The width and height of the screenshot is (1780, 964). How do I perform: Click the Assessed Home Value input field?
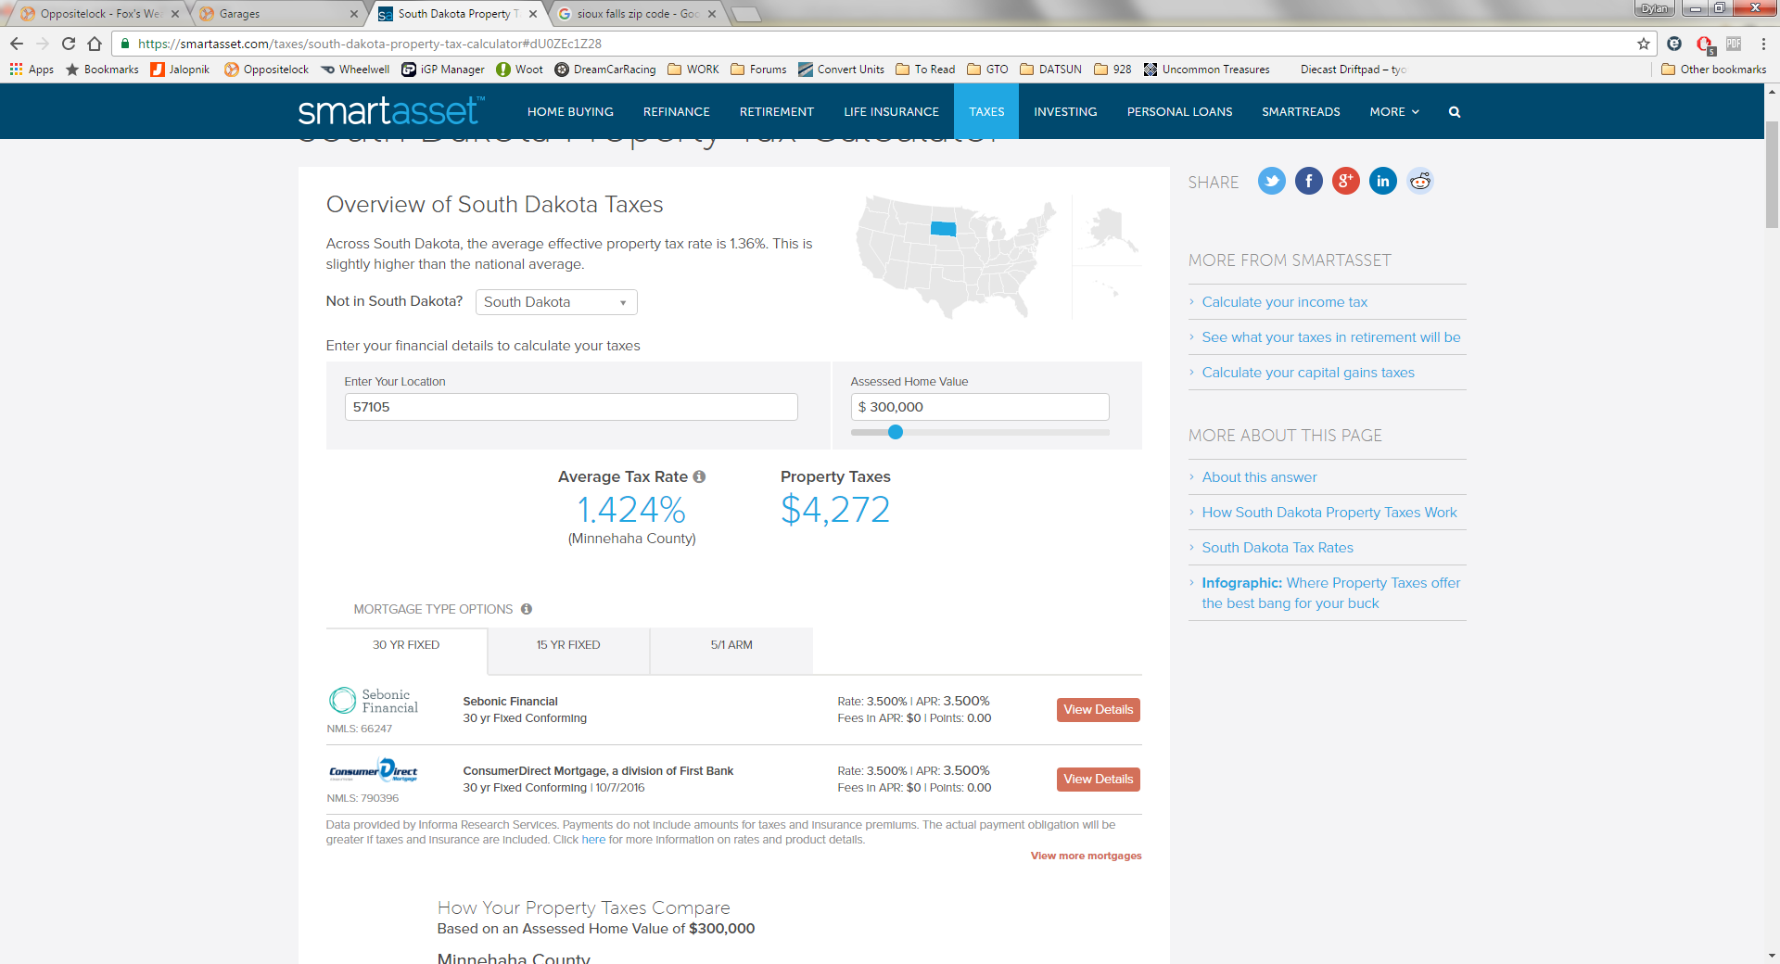(980, 407)
